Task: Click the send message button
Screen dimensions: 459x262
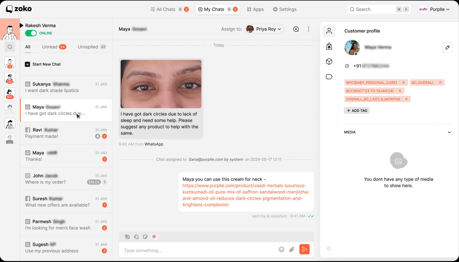Action: [x=304, y=249]
